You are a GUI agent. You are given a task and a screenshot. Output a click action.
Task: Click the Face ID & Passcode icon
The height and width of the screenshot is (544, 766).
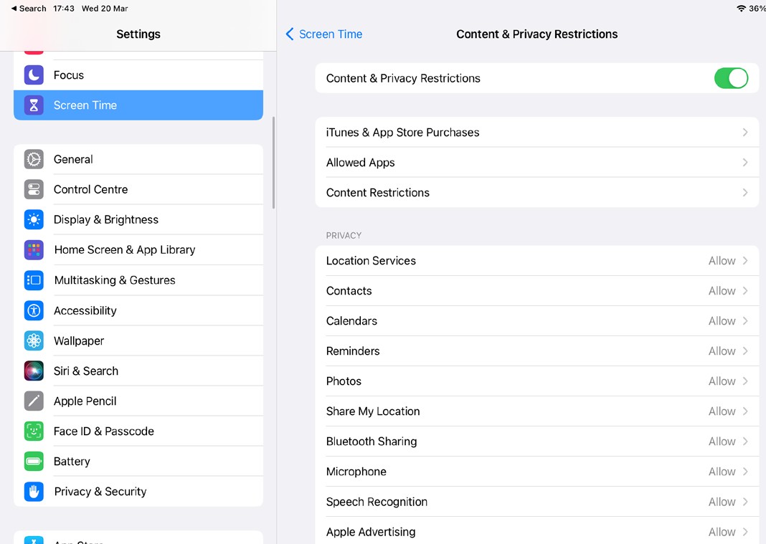[34, 431]
